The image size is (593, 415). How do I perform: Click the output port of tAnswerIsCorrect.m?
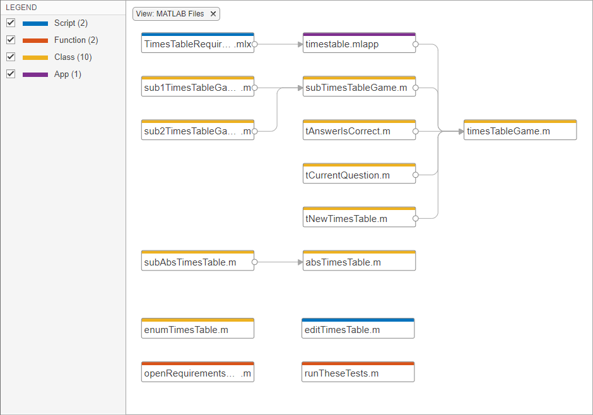(x=416, y=131)
